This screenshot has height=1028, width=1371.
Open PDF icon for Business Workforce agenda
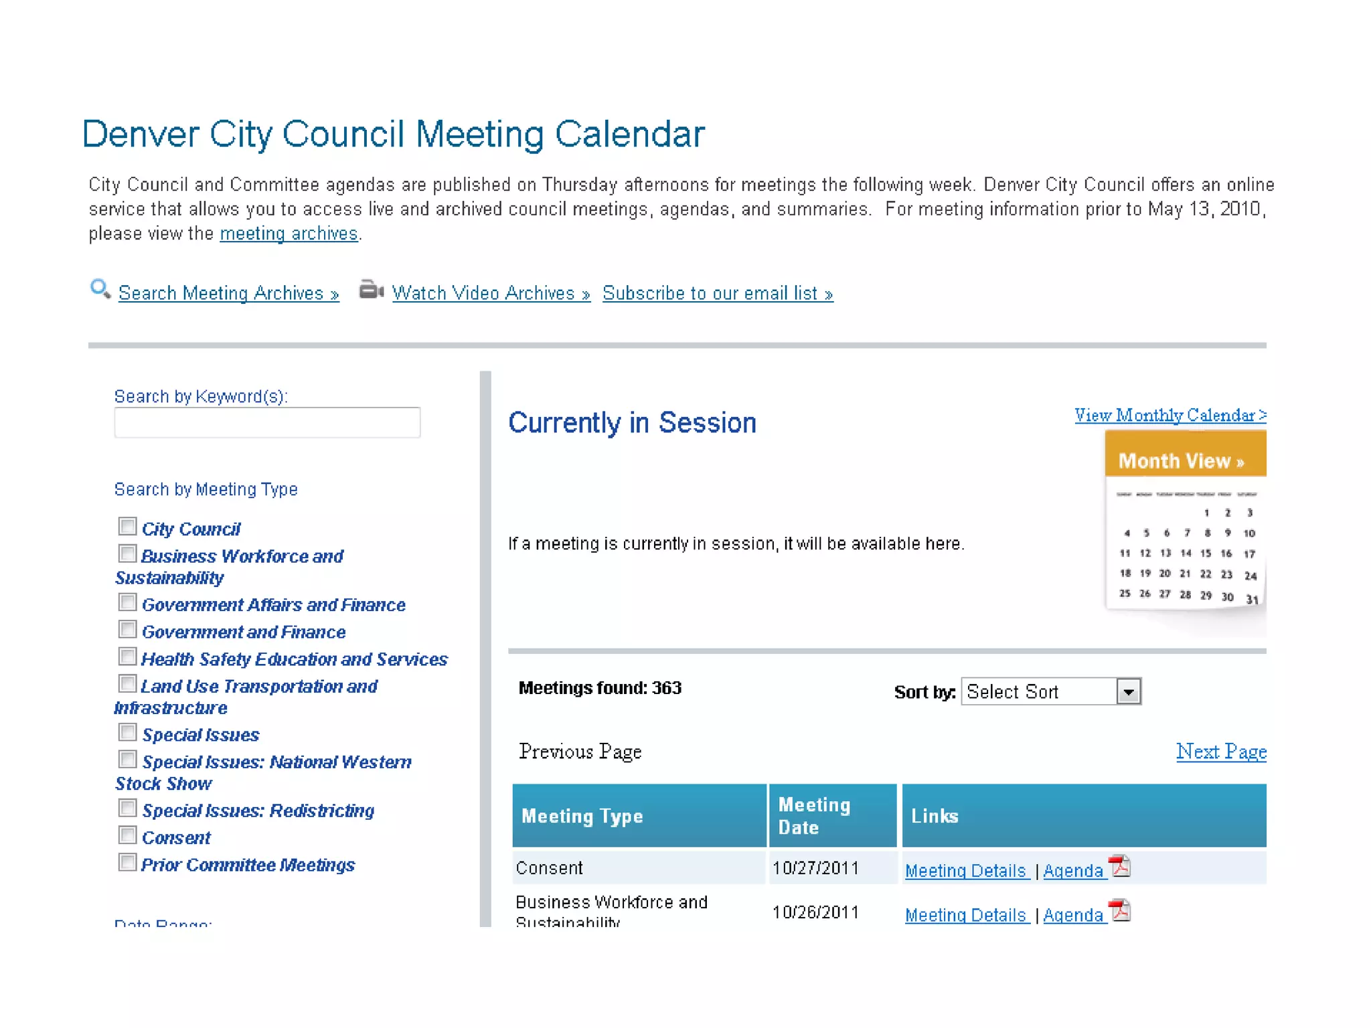[x=1119, y=911]
